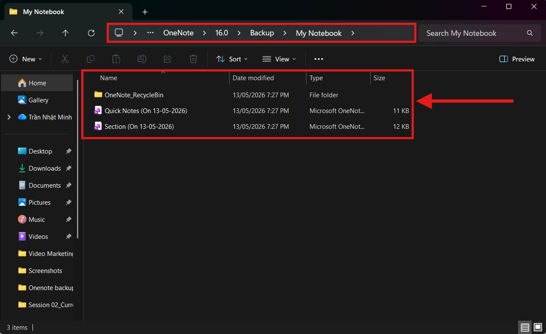Select Quick Notes (On 13-05-2026) file
Screen dimensions: 546x334
pyautogui.click(x=146, y=111)
